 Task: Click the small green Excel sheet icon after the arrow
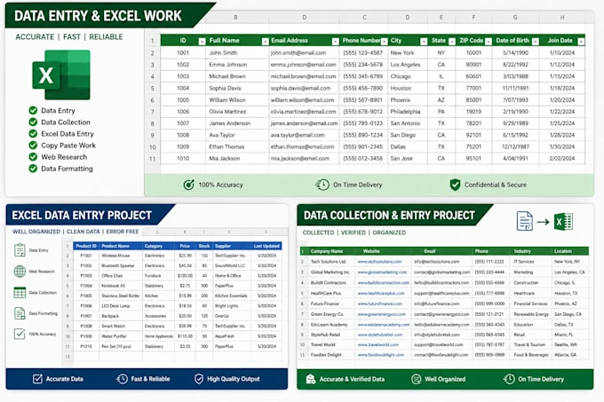coord(563,222)
